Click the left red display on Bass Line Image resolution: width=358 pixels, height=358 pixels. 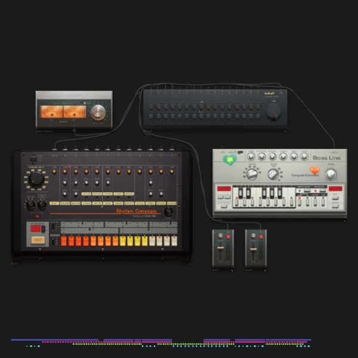(x=224, y=189)
